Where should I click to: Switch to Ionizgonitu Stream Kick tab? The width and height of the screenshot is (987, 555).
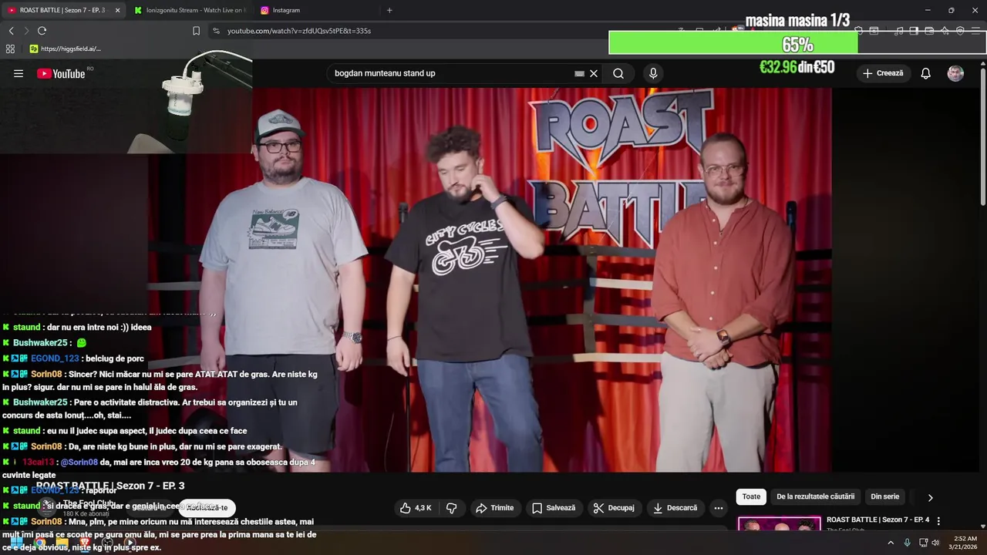tap(189, 10)
